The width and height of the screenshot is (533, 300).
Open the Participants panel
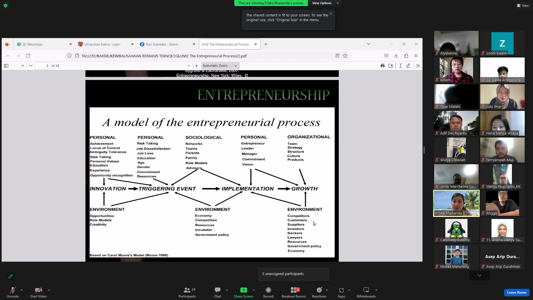pyautogui.click(x=187, y=292)
